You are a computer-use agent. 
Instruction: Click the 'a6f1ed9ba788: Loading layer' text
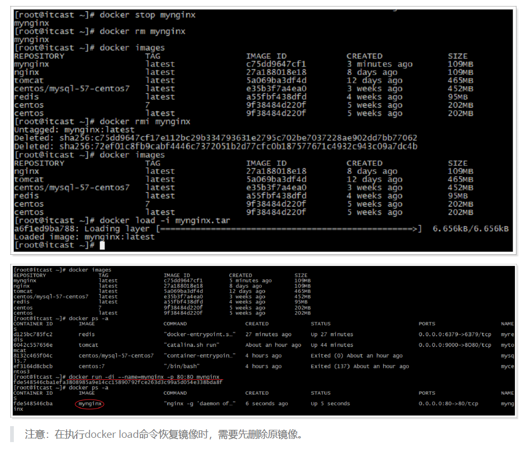[82, 229]
